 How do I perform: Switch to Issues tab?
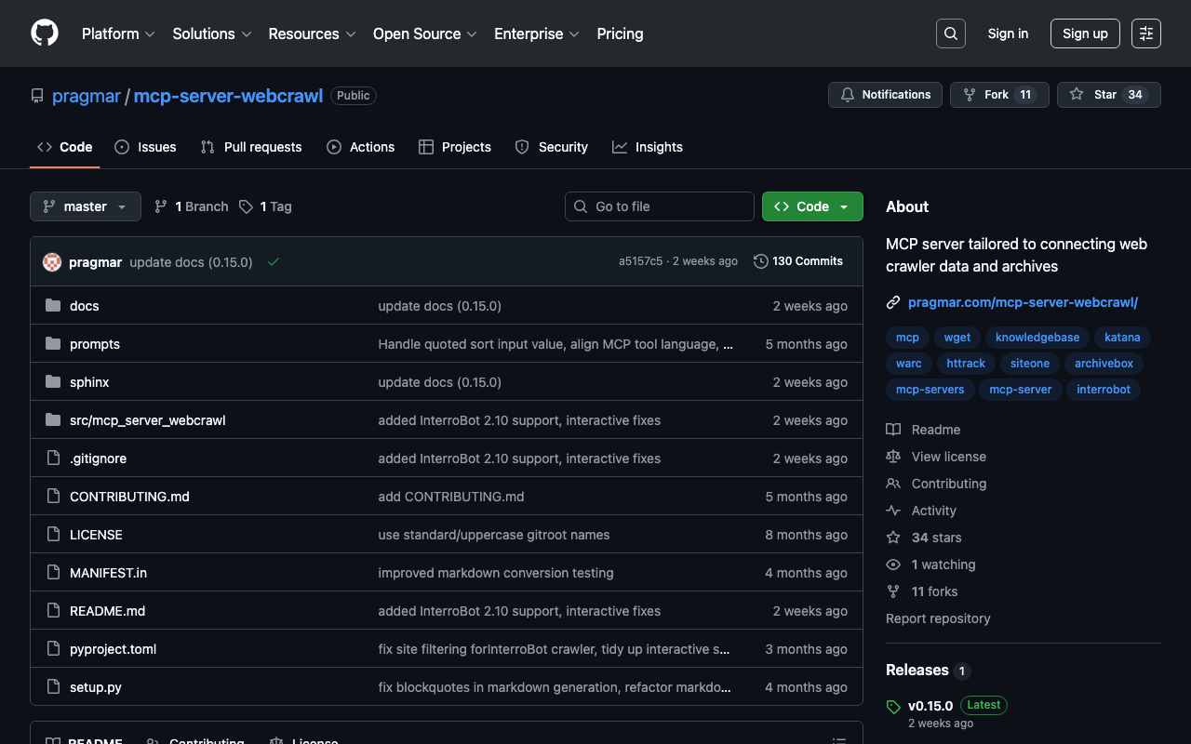coord(145,147)
